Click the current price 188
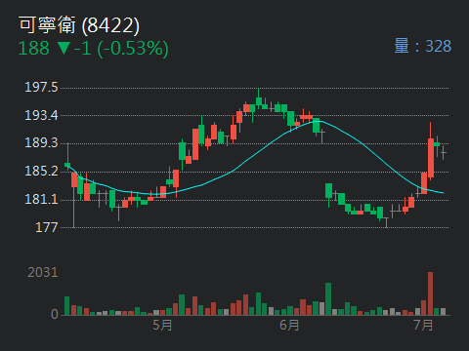 coord(33,48)
